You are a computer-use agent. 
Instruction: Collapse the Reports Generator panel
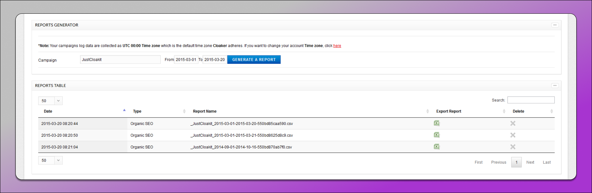(555, 25)
